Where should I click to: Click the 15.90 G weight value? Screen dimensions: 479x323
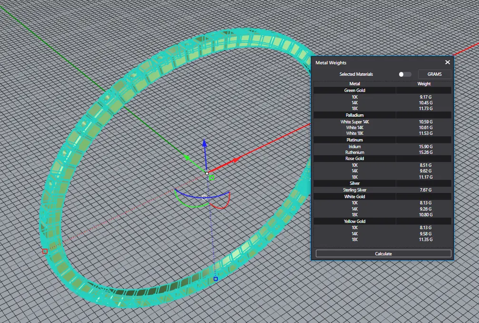coord(426,147)
